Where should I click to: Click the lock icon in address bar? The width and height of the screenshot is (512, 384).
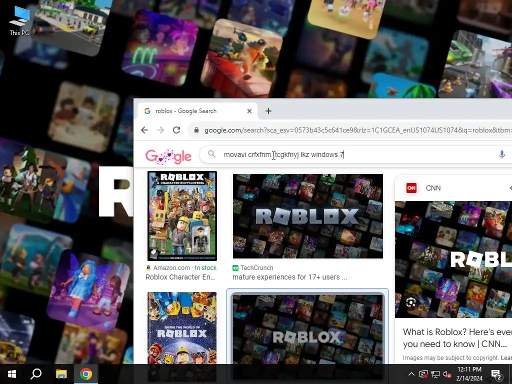coord(196,130)
